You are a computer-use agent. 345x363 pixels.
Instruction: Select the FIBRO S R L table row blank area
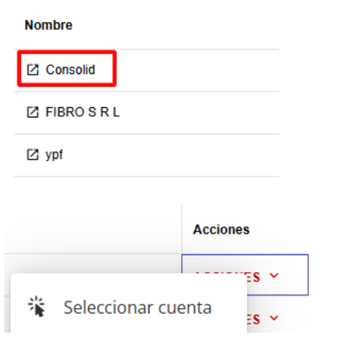(x=199, y=113)
